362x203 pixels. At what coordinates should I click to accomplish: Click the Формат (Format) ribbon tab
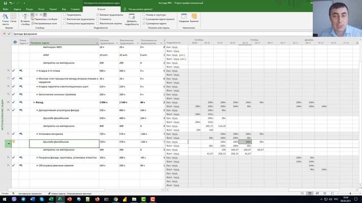tap(102, 9)
